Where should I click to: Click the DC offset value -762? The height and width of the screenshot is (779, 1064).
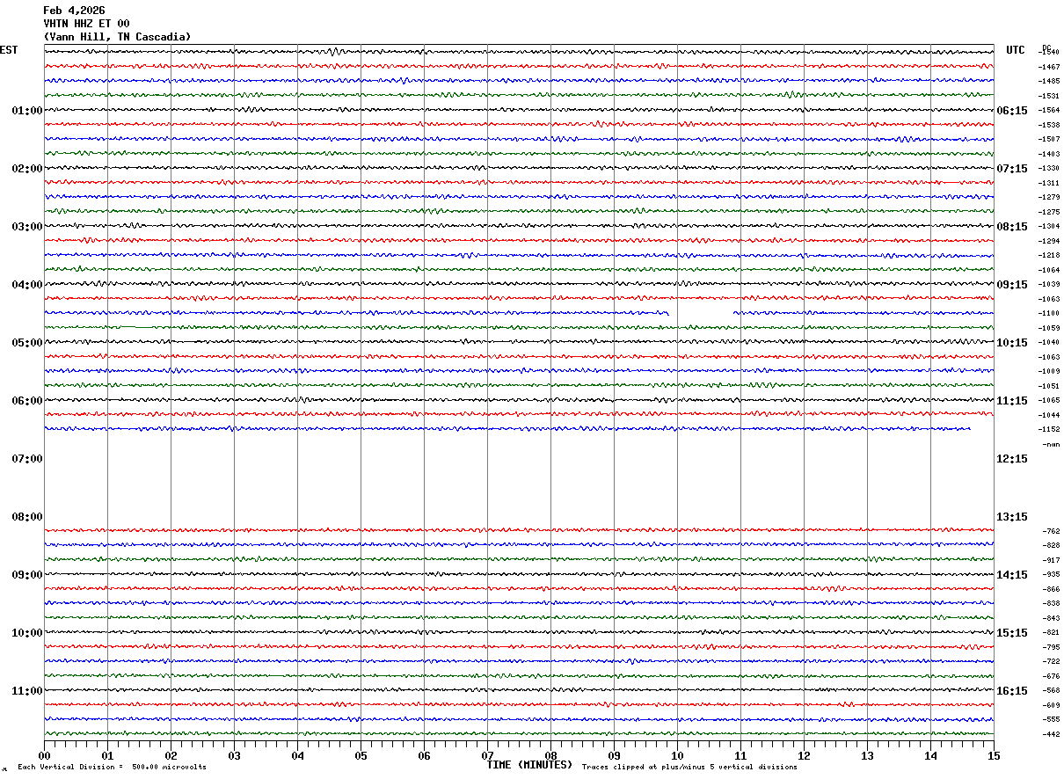coord(1052,531)
